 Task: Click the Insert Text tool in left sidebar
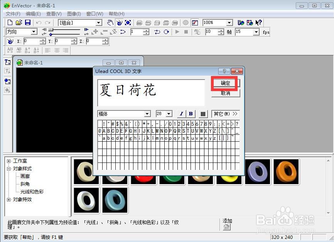pyautogui.click(x=7, y=62)
